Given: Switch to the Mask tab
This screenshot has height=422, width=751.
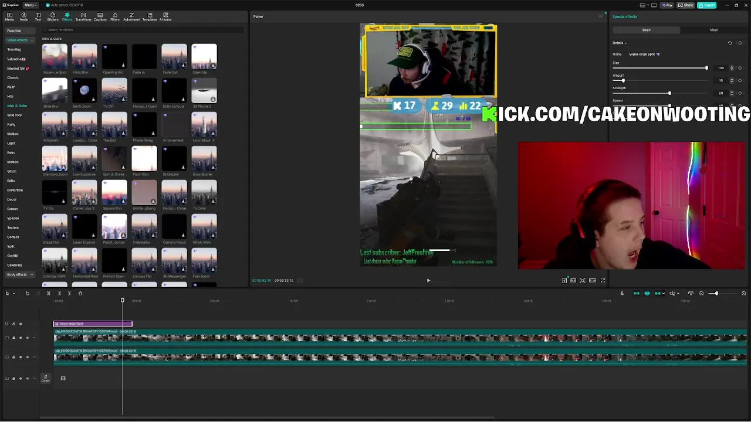Looking at the screenshot, I should point(713,30).
